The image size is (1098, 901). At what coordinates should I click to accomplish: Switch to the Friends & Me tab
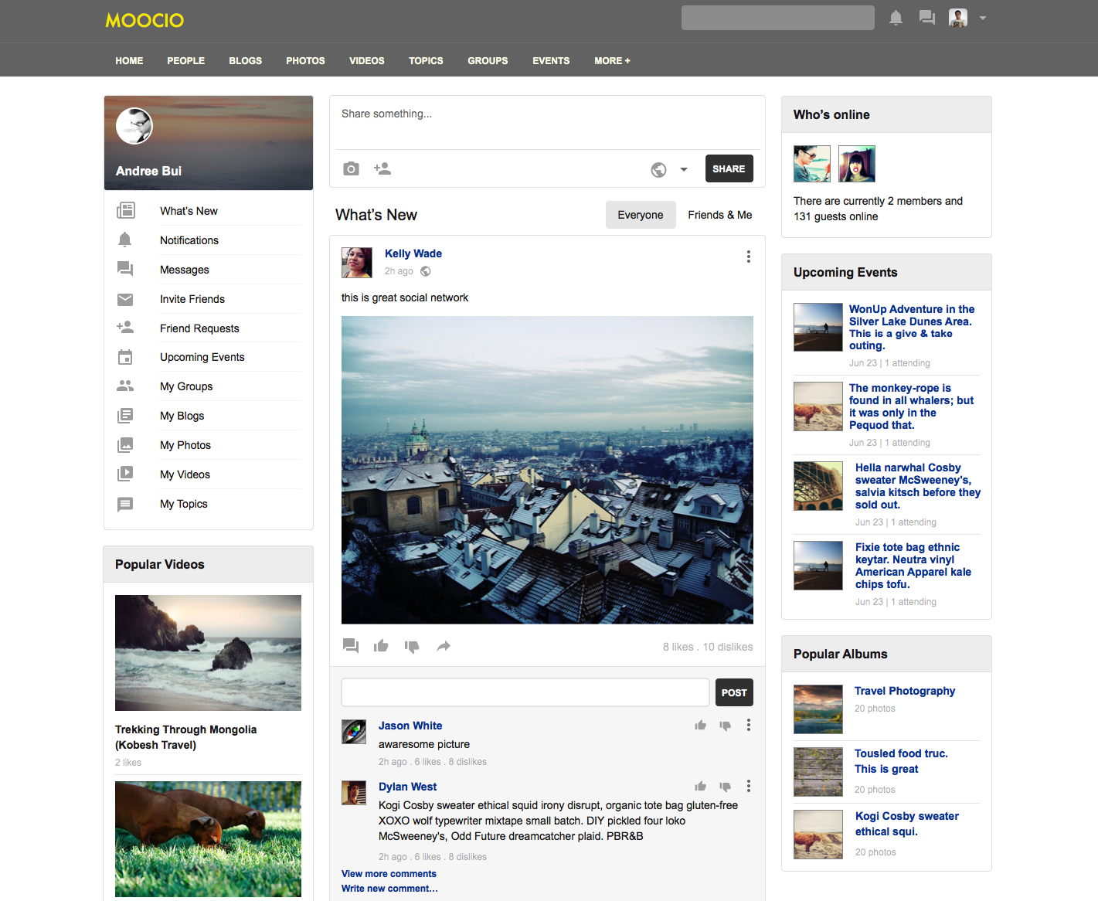(x=720, y=215)
